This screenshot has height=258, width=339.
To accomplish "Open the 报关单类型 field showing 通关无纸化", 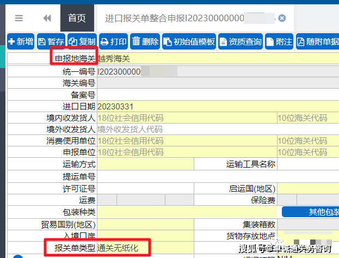I will coord(122,248).
